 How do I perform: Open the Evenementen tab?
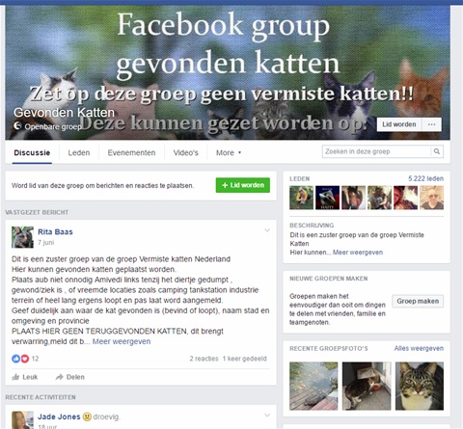(131, 152)
